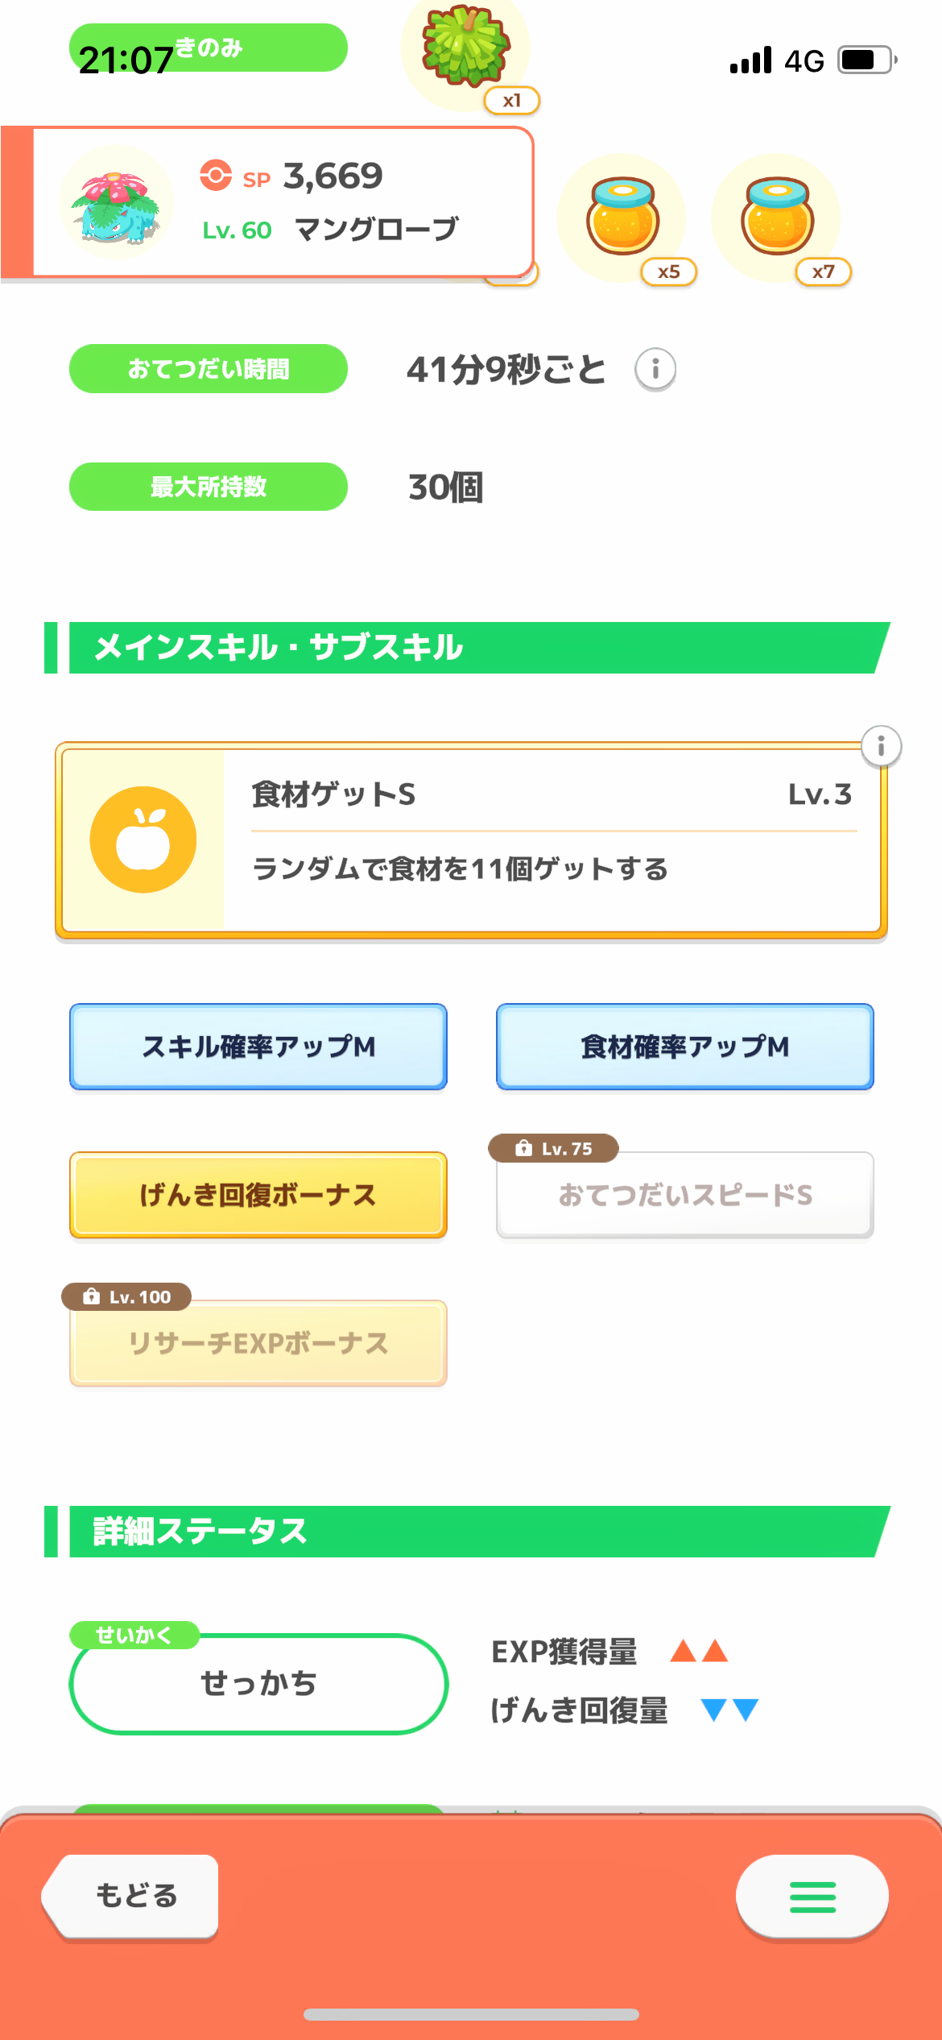This screenshot has height=2040, width=942.
Task: Tap the honey jar x5 ingredient
Action: pos(622,216)
